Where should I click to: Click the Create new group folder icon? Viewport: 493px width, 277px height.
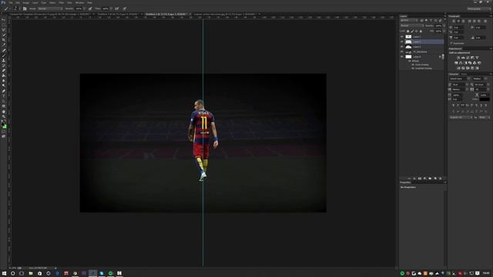(430, 179)
